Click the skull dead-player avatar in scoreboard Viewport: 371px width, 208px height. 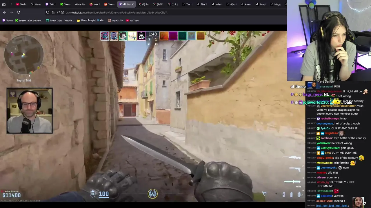coord(141,36)
